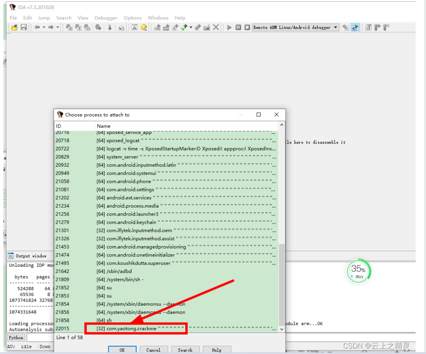Click the X delete toolbar icon
This screenshot has height=354, width=426.
coord(216,27)
